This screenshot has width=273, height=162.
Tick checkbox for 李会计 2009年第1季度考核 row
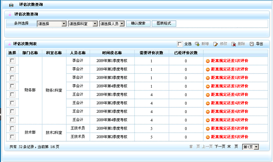12,61
